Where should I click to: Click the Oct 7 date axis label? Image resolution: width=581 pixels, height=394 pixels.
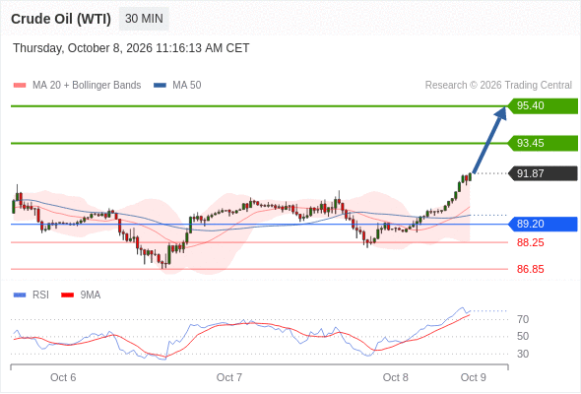pos(229,377)
